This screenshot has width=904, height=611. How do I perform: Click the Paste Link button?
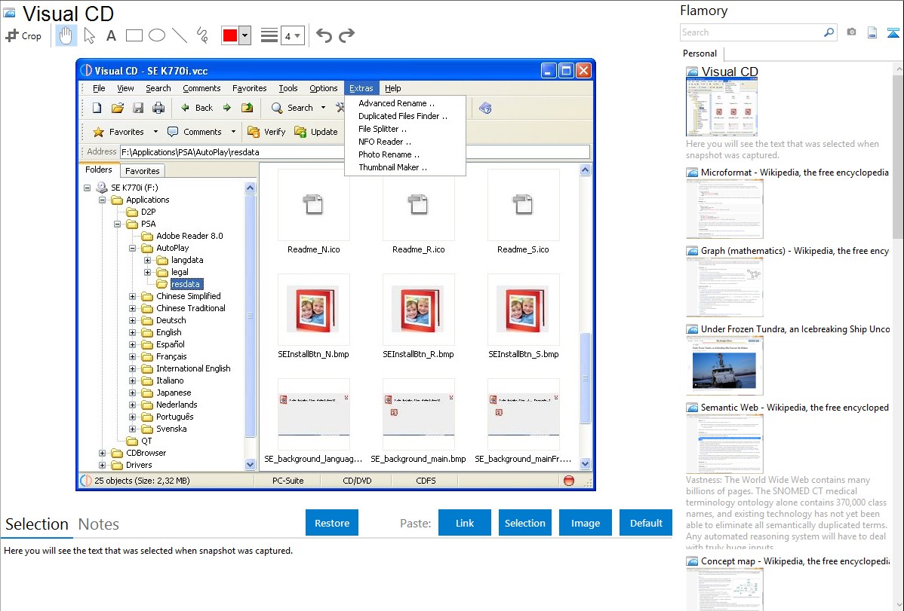point(465,523)
